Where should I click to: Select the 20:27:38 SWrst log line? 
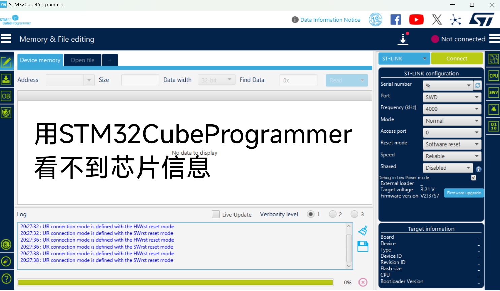coord(97,260)
